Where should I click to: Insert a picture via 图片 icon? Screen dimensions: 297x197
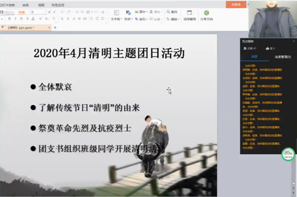pyautogui.click(x=136, y=12)
